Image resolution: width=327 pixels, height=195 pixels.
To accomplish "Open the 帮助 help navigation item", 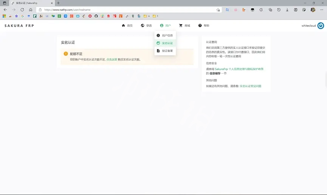I will click(x=203, y=26).
